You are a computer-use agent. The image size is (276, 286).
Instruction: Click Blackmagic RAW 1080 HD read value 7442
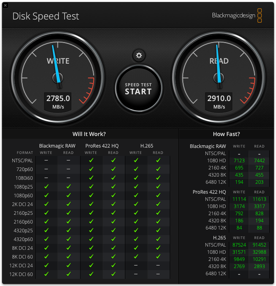tap(259, 161)
